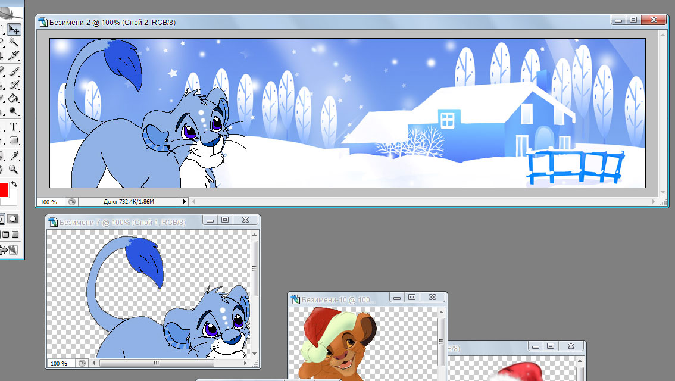Click the left scroll arrow in Безимени-2
Viewport: 675px width, 381px height.
pyautogui.click(x=193, y=201)
